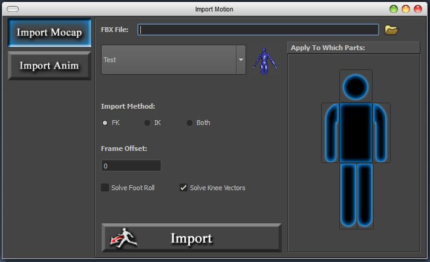Image resolution: width=430 pixels, height=262 pixels.
Task: Focus the FBX File path field
Action: tap(258, 30)
